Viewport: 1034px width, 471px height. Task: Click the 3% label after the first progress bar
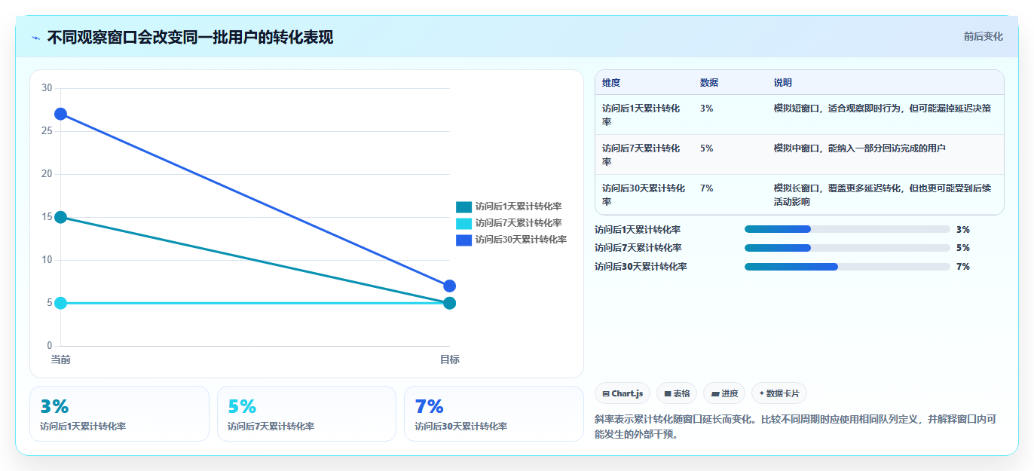click(963, 229)
